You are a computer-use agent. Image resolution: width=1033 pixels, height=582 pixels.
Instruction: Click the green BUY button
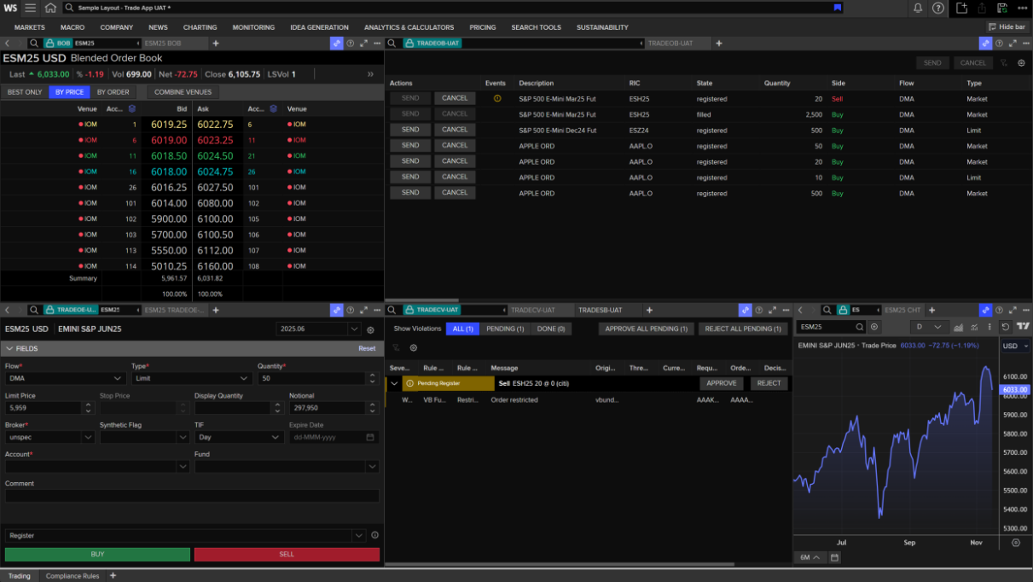click(97, 555)
